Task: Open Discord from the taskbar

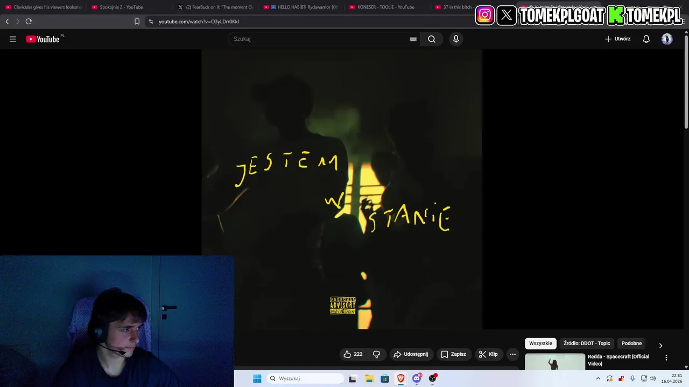Action: click(x=417, y=378)
